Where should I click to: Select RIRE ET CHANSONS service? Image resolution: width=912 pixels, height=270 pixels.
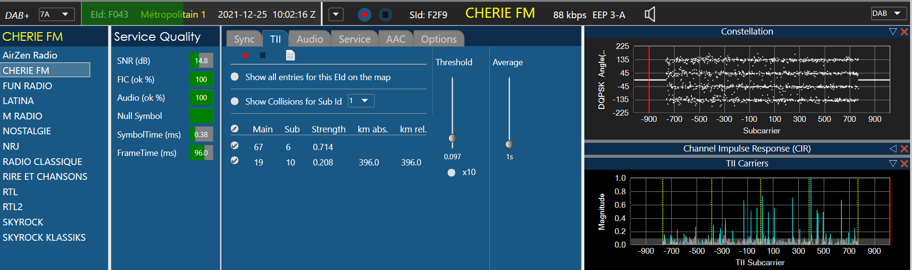(45, 176)
